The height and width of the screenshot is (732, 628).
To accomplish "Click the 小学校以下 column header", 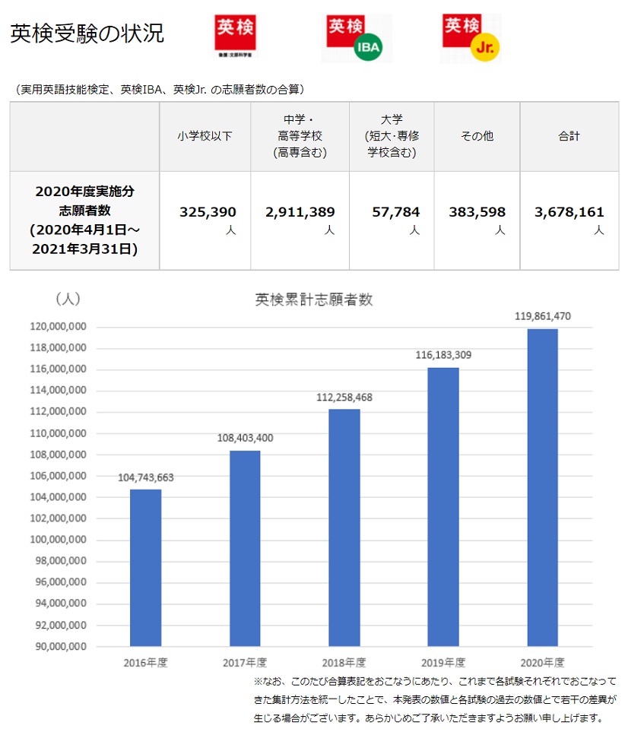I will [205, 136].
